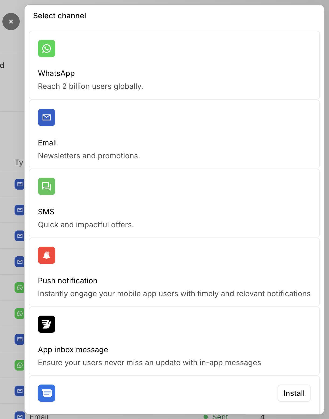Click the Select channel heading

(x=59, y=16)
